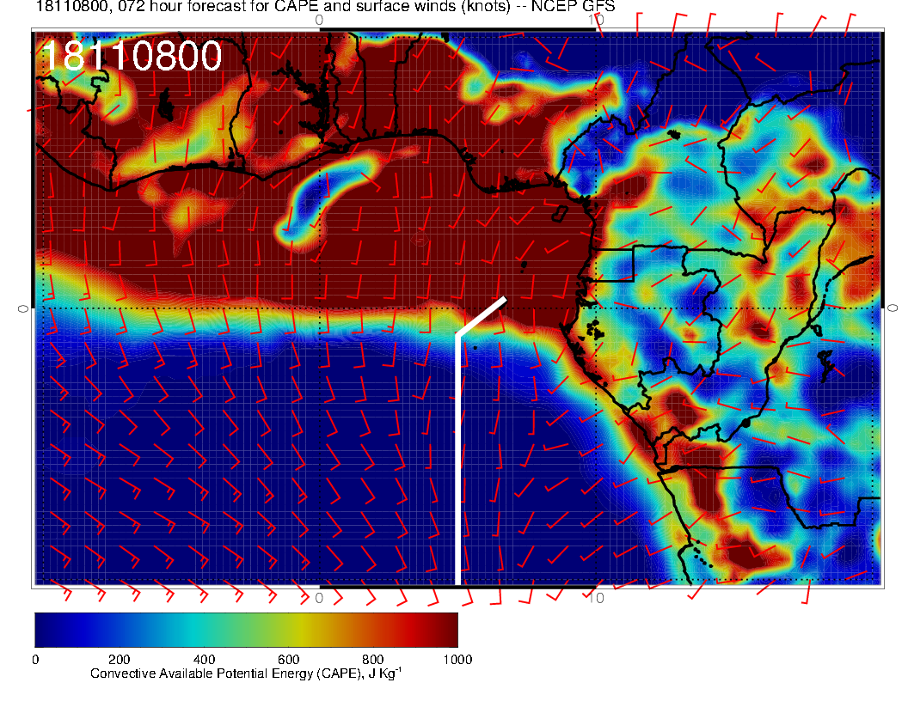Click the 1000 tick label under the color bar
908x701 pixels.
(457, 659)
